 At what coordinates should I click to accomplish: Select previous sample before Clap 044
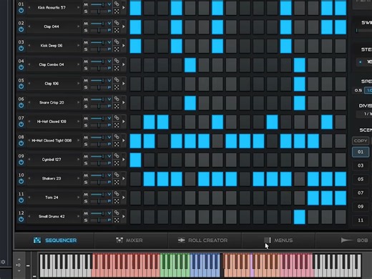click(29, 26)
